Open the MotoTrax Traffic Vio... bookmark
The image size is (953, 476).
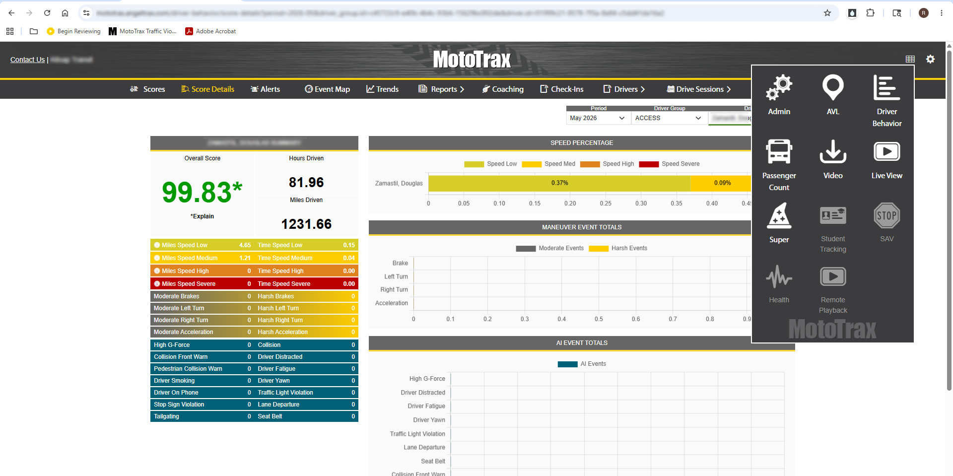point(143,31)
